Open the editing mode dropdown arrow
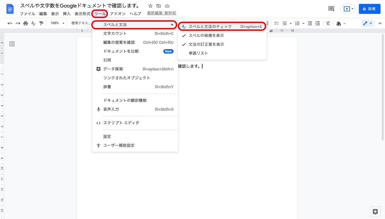This screenshot has height=219, width=385. (x=371, y=24)
